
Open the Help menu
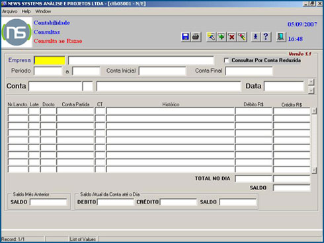26,11
